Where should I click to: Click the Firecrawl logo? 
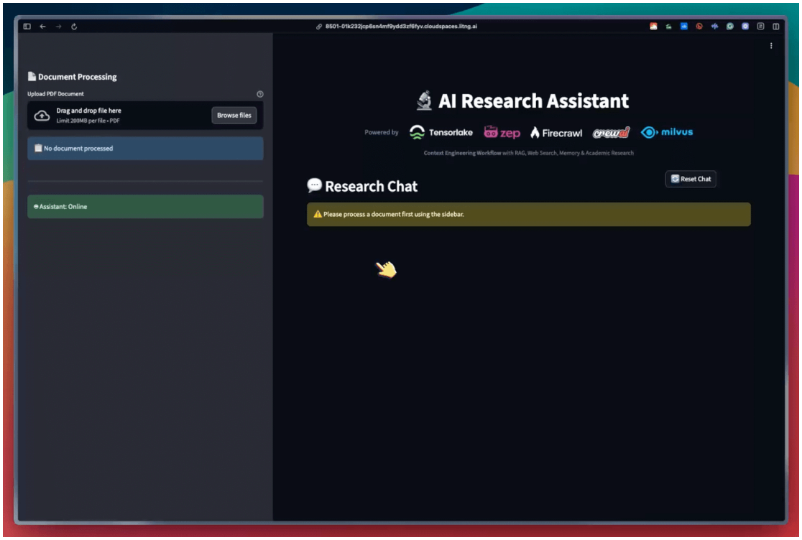click(x=556, y=134)
